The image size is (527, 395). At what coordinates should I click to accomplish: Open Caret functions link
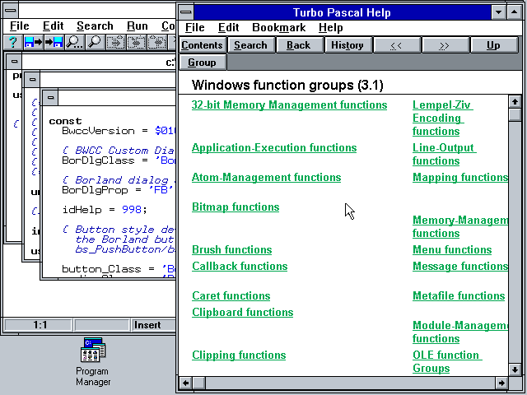tap(231, 296)
